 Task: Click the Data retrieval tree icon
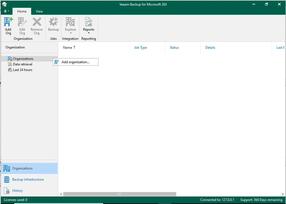(x=10, y=64)
